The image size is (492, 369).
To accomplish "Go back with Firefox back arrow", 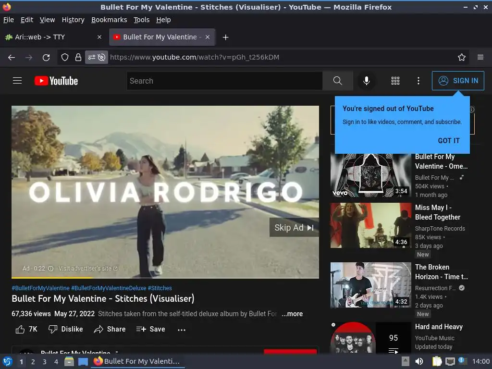I will (x=12, y=58).
